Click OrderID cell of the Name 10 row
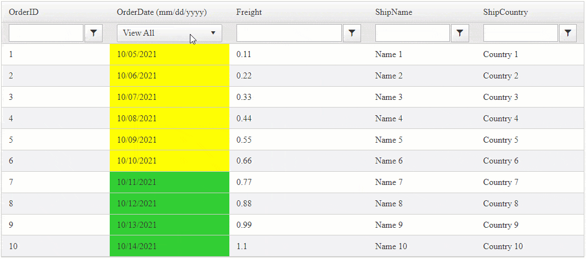Screen dimensions: 586x259 point(55,246)
